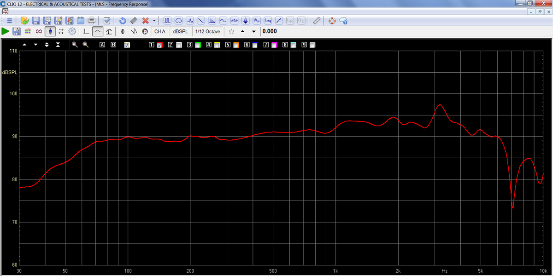
Task: Click the cloud help icon
Action: pyautogui.click(x=343, y=21)
